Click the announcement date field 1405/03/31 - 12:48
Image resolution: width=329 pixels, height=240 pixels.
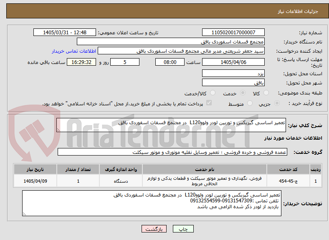pyautogui.click(x=65, y=32)
